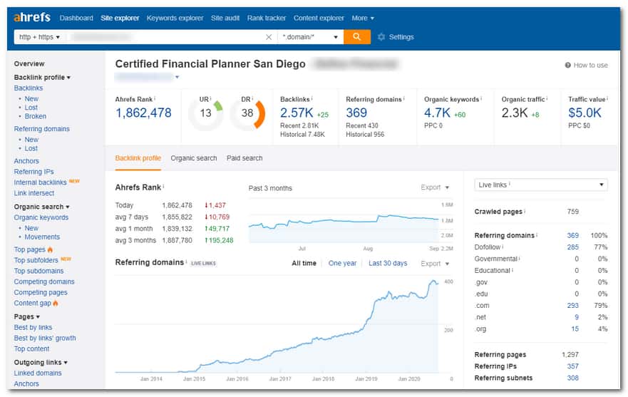Open the Live links dropdown
The image size is (628, 397).
541,185
